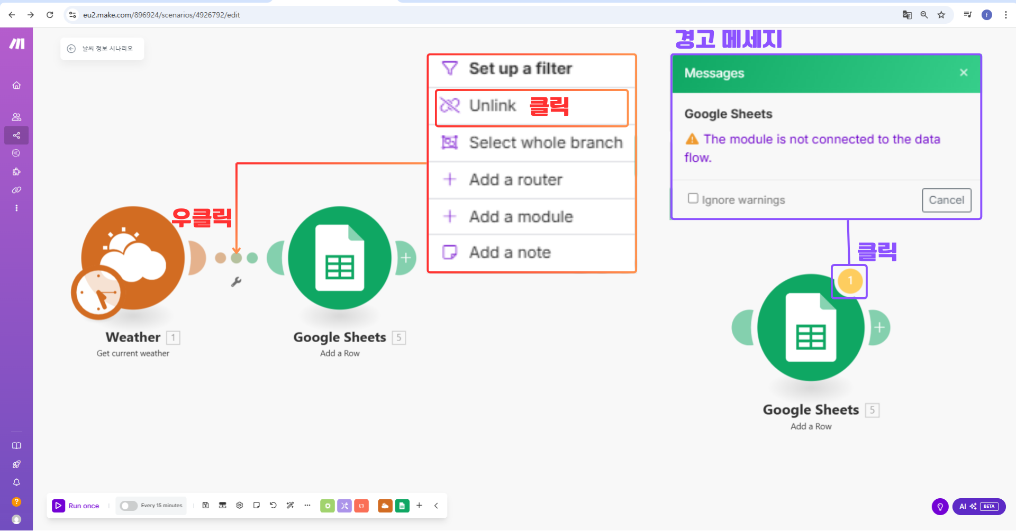Choose Set up a filter menu item
The width and height of the screenshot is (1016, 531).
[x=532, y=69]
